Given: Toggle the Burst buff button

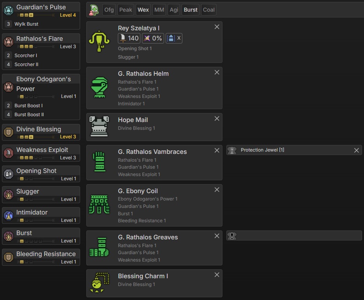Looking at the screenshot, I should coord(191,10).
